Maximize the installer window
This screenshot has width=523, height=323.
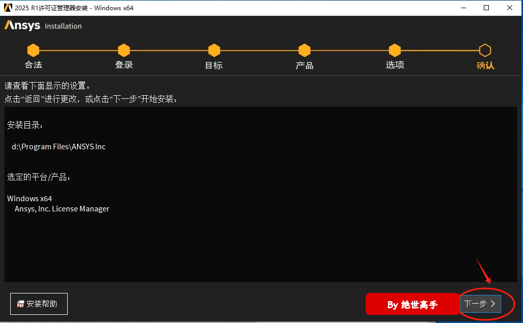point(486,8)
